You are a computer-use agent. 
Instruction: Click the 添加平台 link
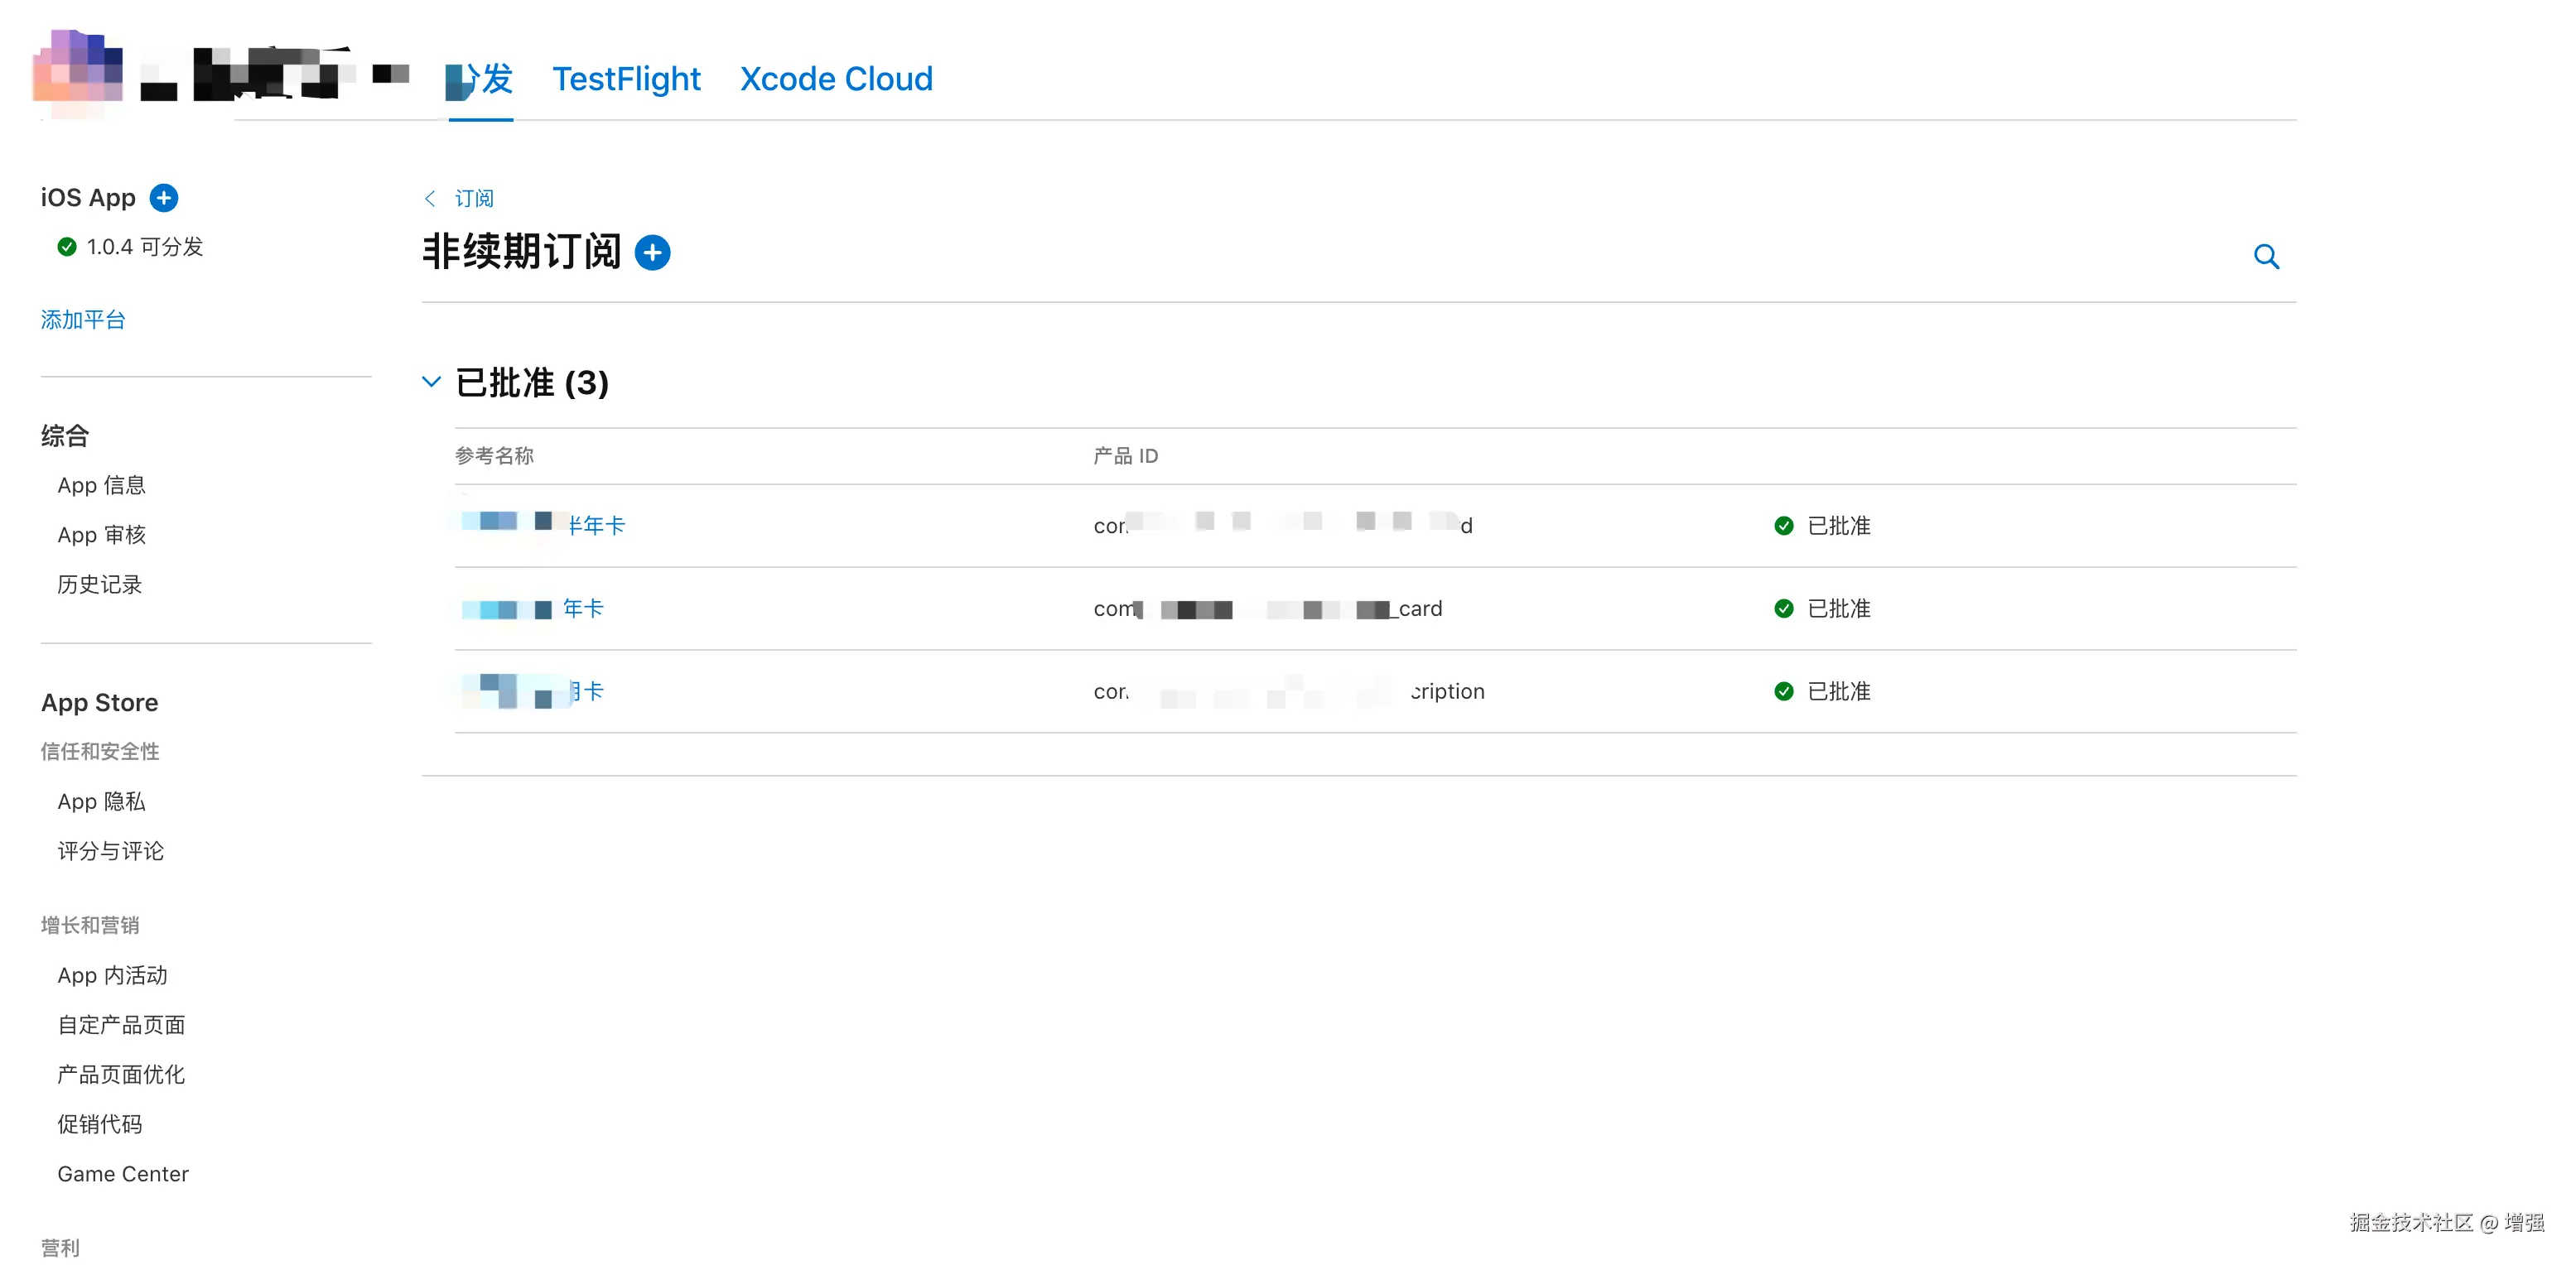pos(83,320)
